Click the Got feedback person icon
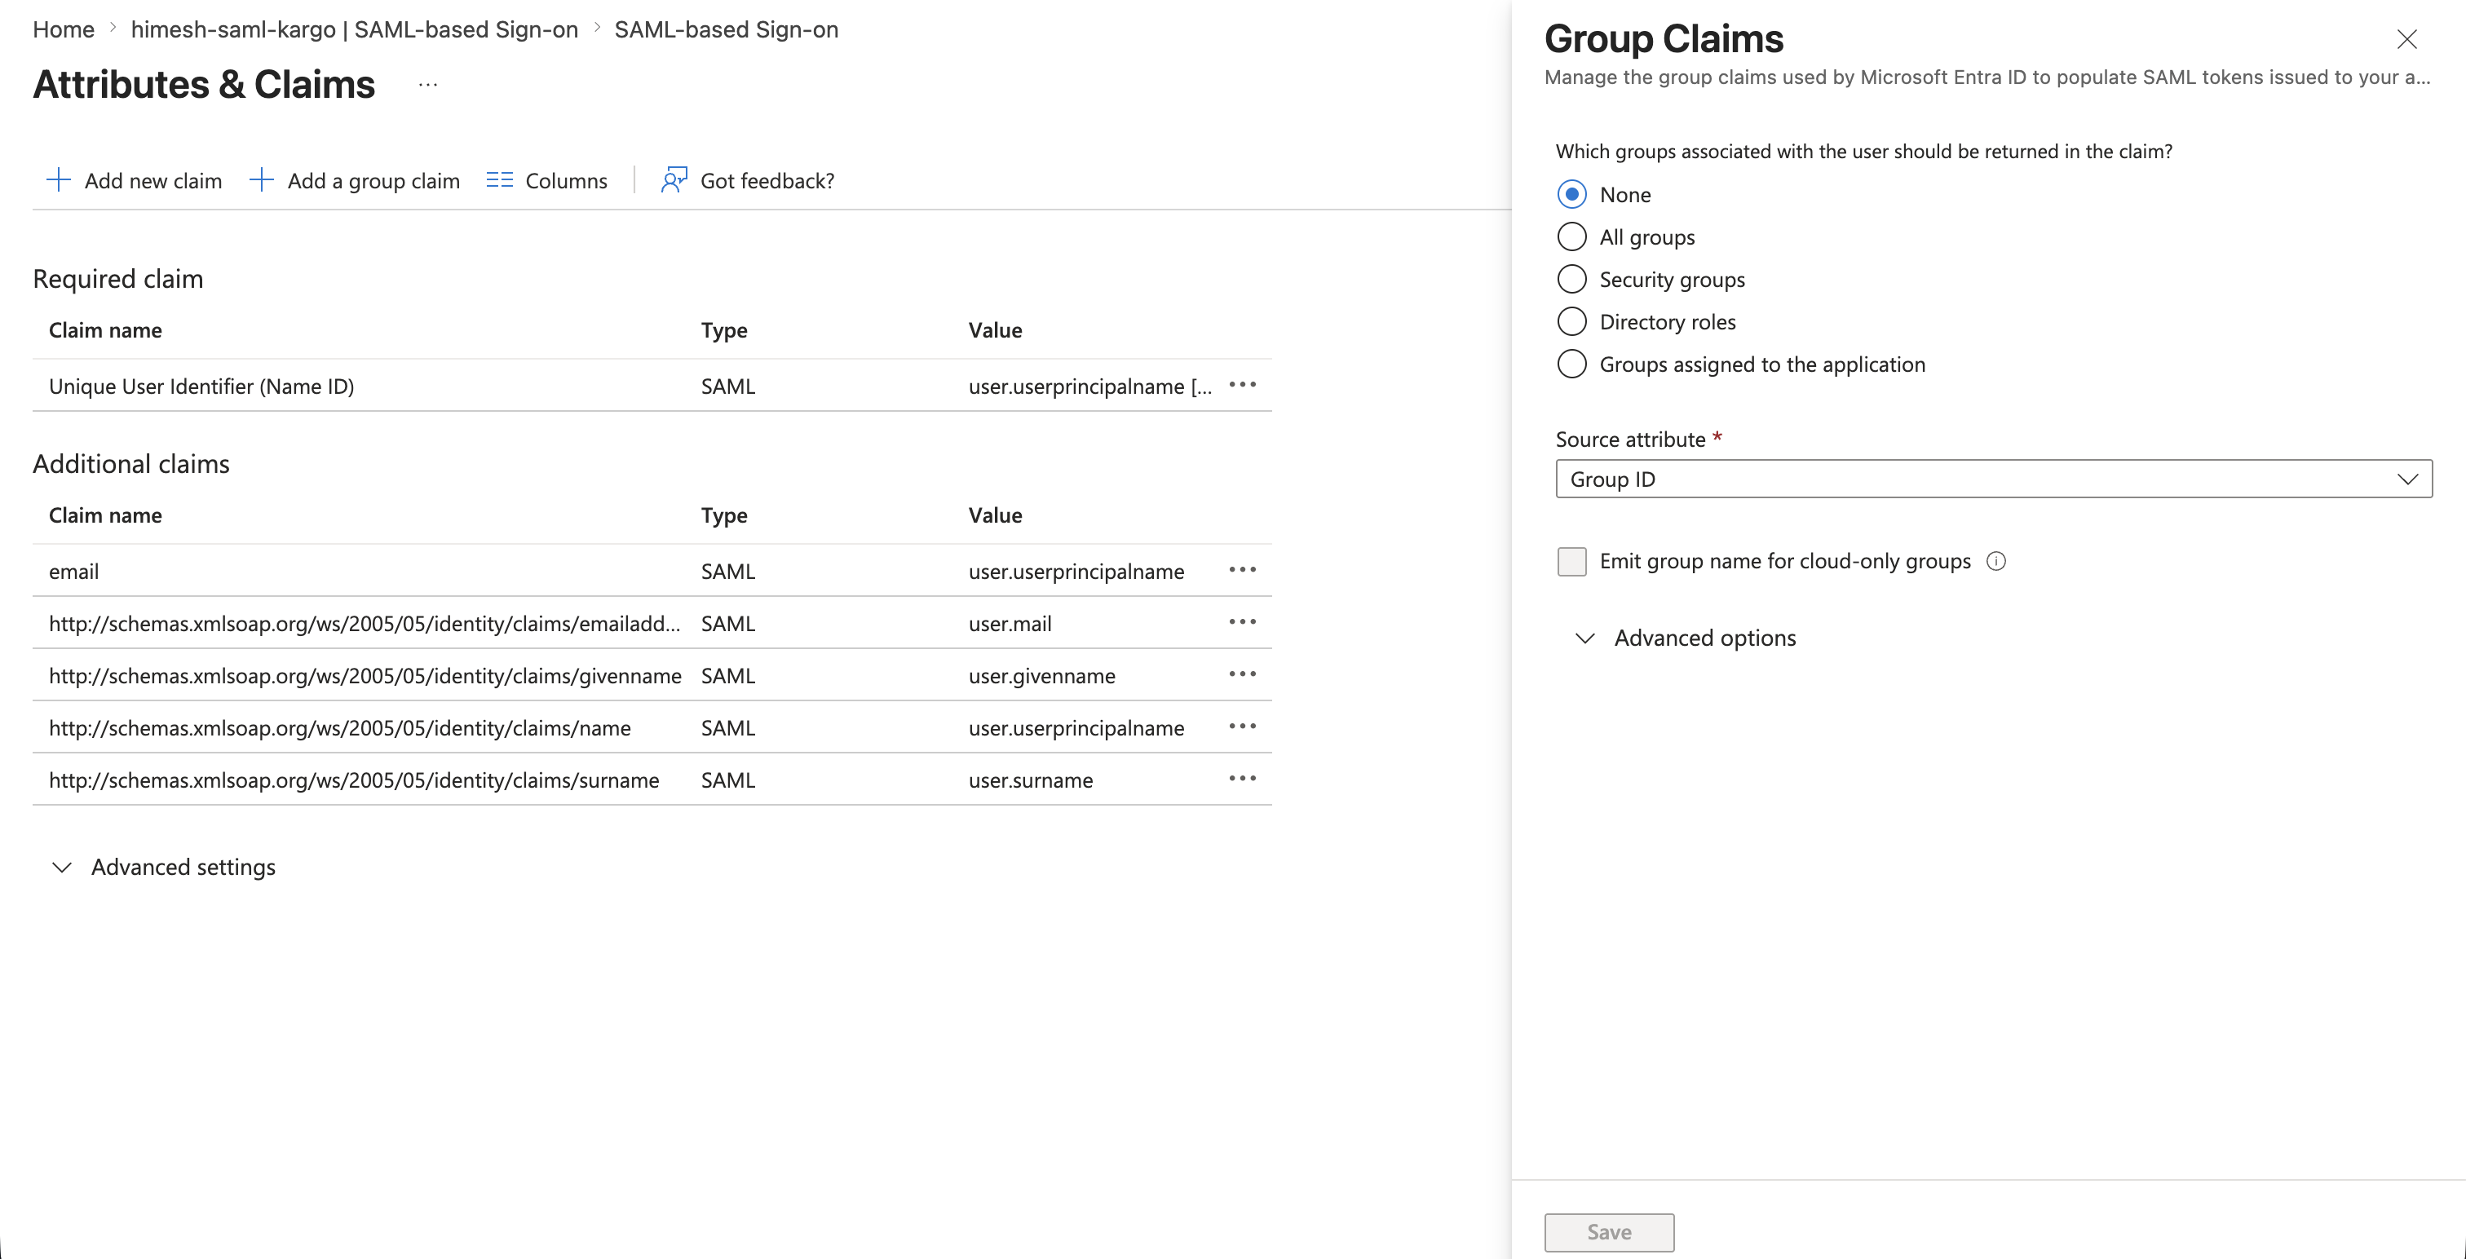Image resolution: width=2466 pixels, height=1259 pixels. (x=674, y=180)
